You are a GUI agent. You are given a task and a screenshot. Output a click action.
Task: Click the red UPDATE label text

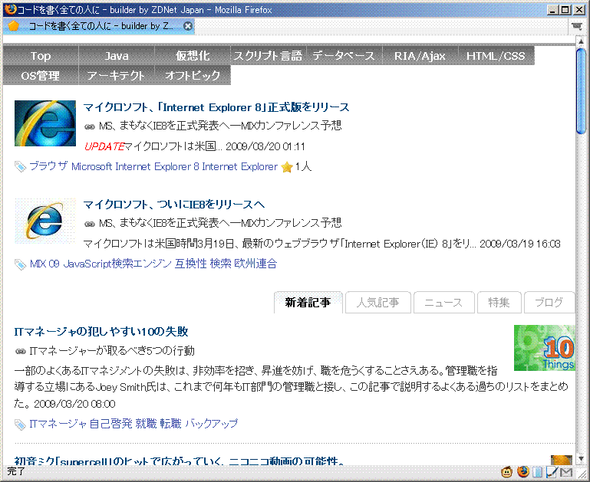coord(104,146)
